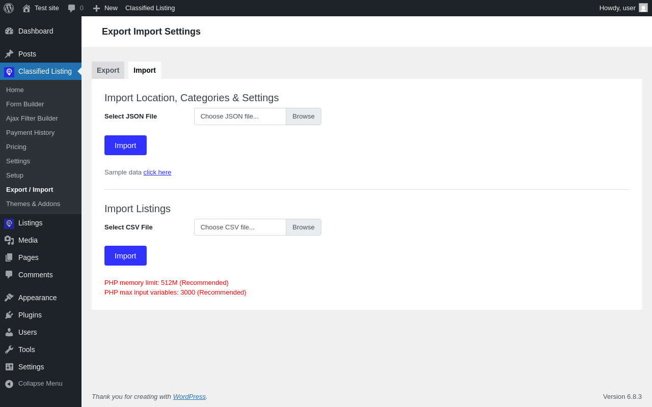Screen dimensions: 652x407
Task: Select the Import tab
Action: point(145,70)
